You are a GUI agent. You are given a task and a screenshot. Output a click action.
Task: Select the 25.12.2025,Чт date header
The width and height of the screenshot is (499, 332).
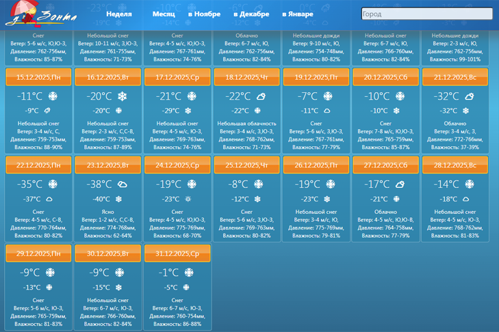point(247,165)
